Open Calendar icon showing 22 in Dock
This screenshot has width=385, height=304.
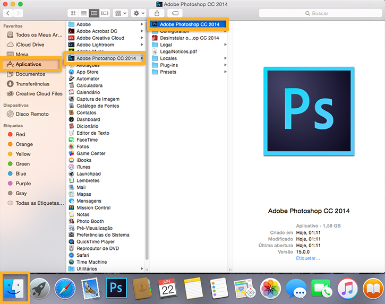tap(167, 288)
